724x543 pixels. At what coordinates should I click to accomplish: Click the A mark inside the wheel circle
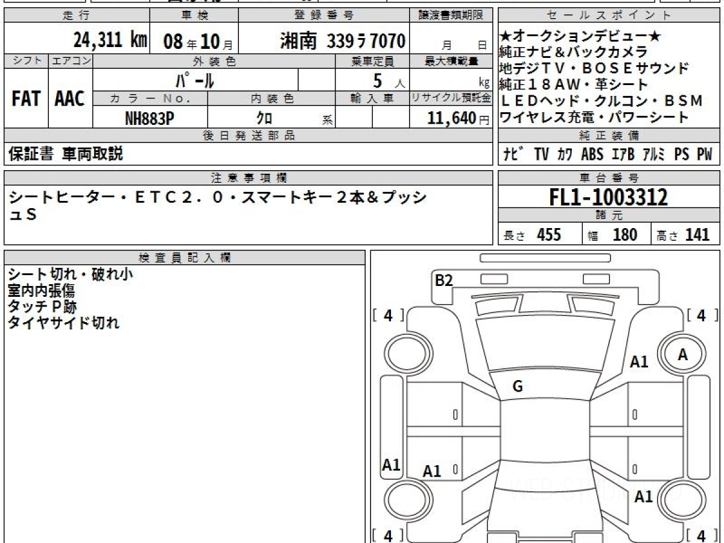682,355
